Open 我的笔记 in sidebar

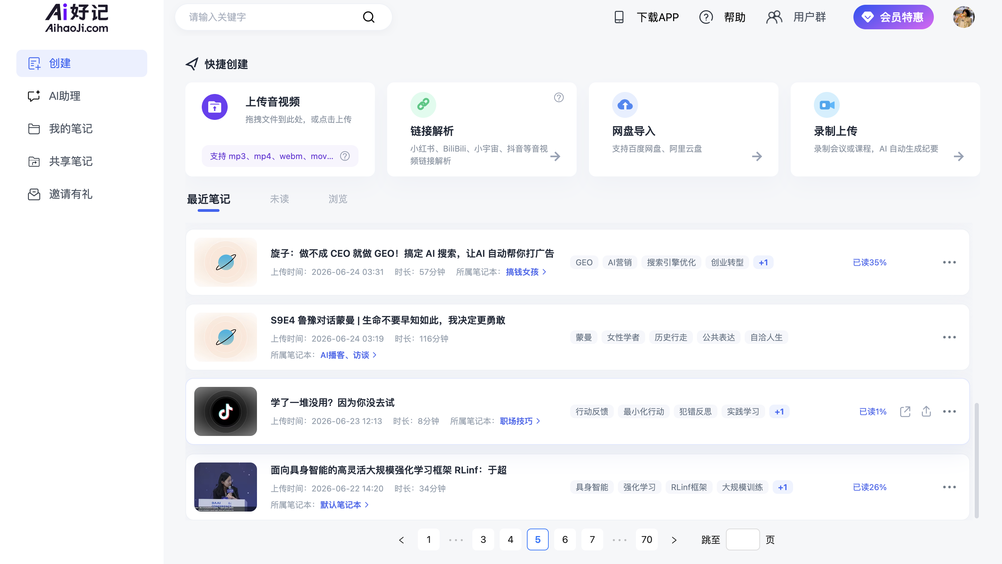(x=82, y=129)
